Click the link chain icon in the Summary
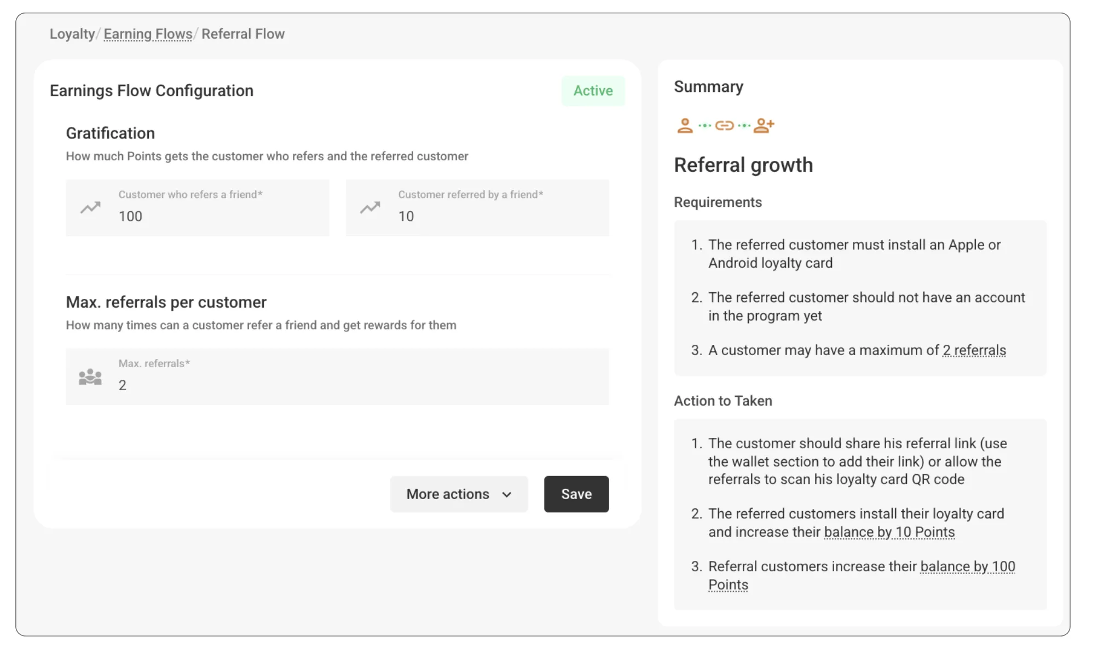The image size is (1098, 660). pyautogui.click(x=724, y=126)
